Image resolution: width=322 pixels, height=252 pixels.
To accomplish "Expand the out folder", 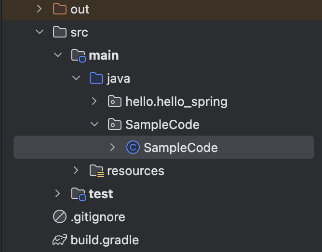I will point(40,9).
